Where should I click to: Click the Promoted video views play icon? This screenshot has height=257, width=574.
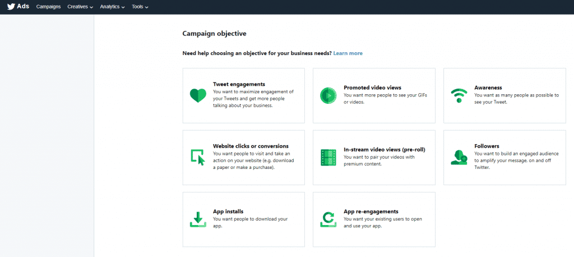(x=327, y=95)
